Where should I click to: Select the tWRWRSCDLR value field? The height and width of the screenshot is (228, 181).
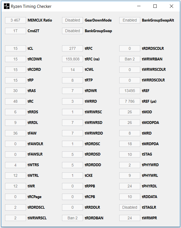130,70
